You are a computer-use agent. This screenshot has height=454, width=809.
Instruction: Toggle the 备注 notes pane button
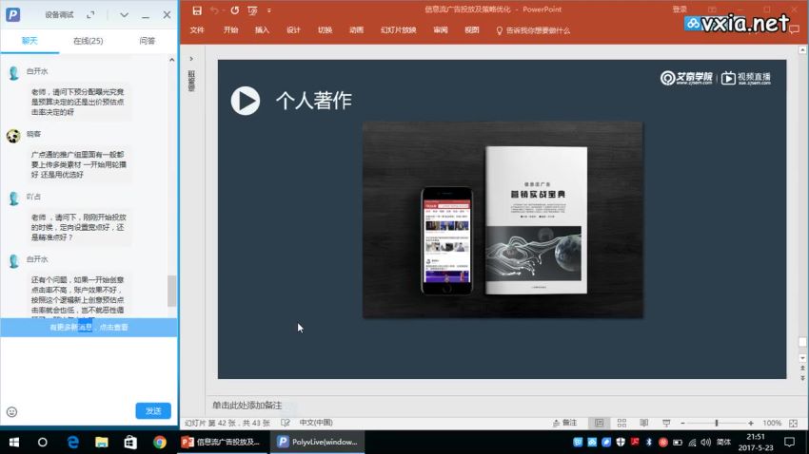point(565,423)
